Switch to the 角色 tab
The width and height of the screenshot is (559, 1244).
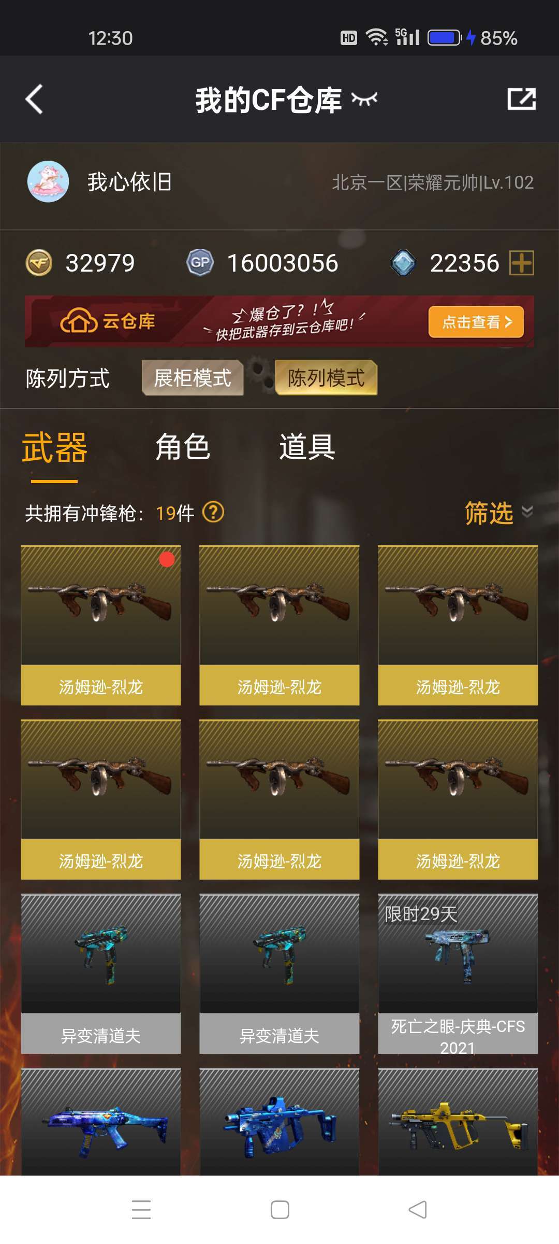183,447
